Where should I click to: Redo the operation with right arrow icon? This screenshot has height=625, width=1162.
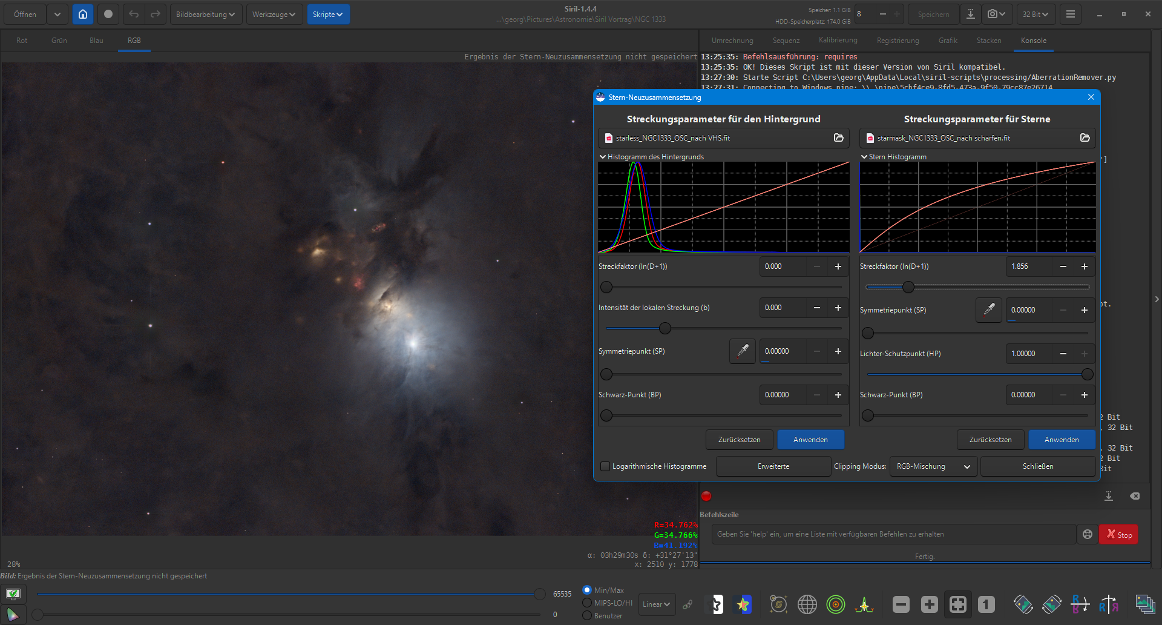click(x=156, y=14)
